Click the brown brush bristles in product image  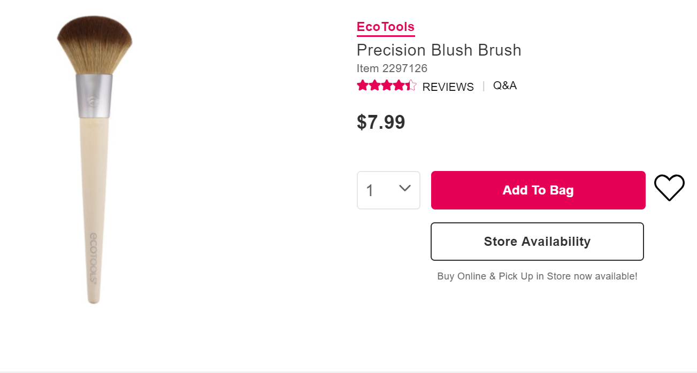pos(94,45)
